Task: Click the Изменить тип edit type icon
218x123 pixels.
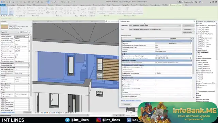Action: [21, 32]
